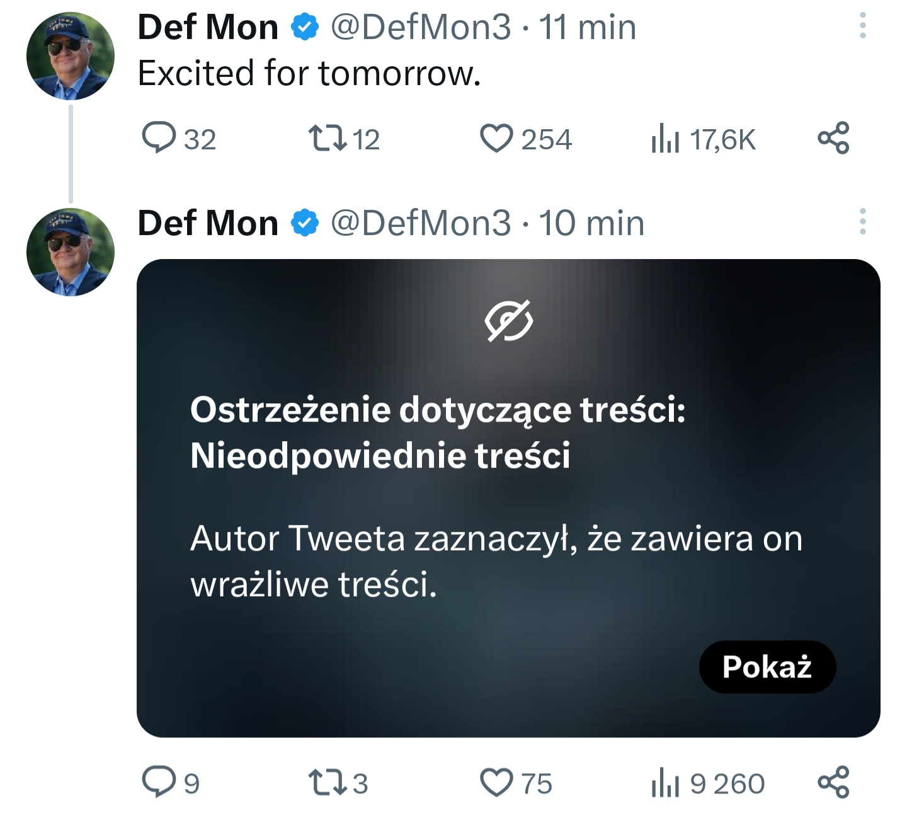907x813 pixels.
Task: Open more options for the 11 min tweet
Action: pos(862,26)
